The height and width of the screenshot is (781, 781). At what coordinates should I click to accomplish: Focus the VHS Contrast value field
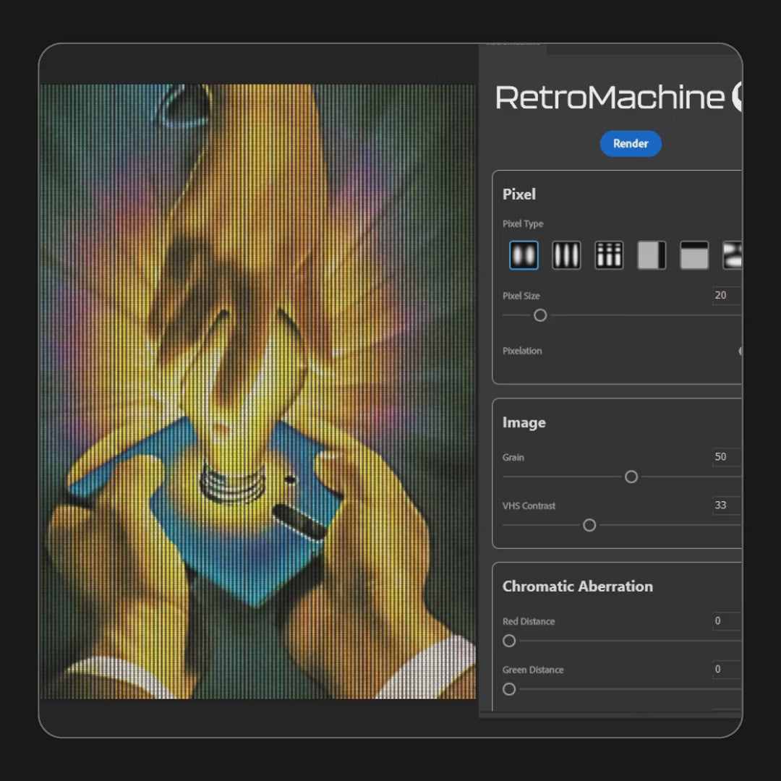click(x=726, y=505)
